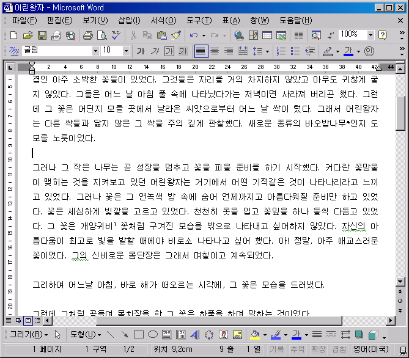Paste from the clipboard
The height and width of the screenshot is (358, 409).
click(162, 35)
